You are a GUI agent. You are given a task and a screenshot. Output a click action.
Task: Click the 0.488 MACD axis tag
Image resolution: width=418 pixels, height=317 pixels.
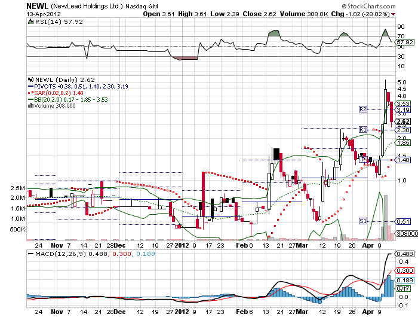(x=405, y=254)
